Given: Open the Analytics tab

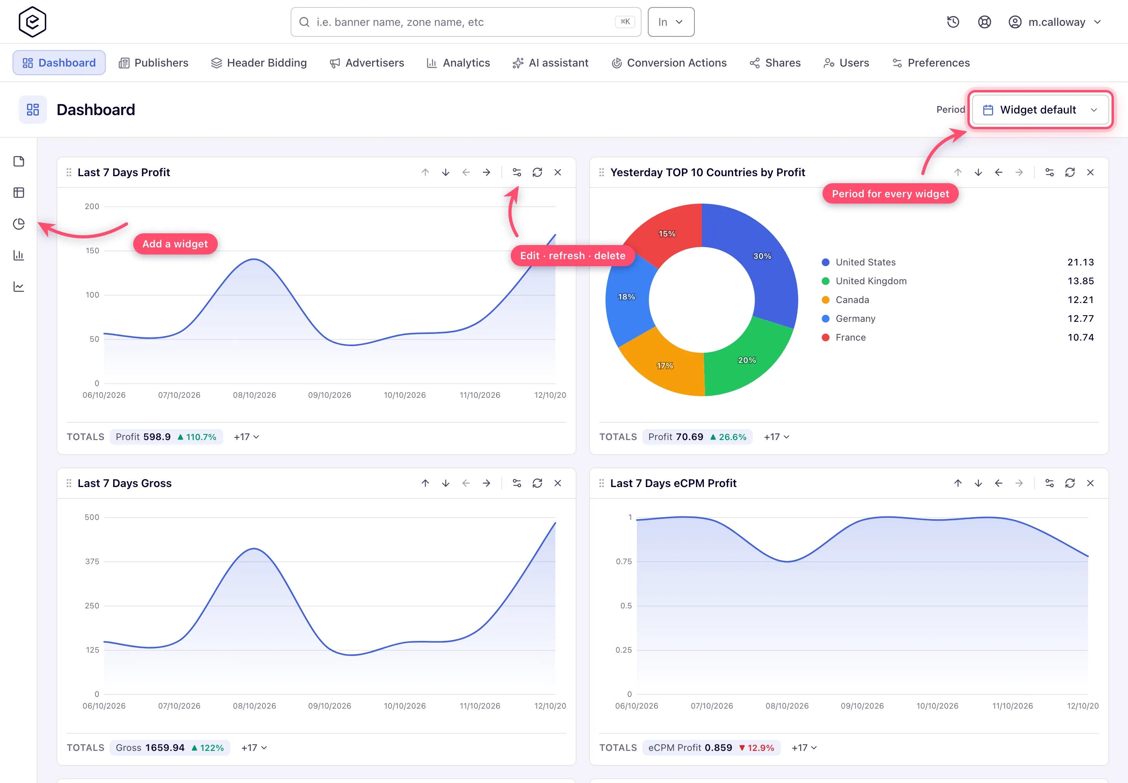Looking at the screenshot, I should (459, 63).
